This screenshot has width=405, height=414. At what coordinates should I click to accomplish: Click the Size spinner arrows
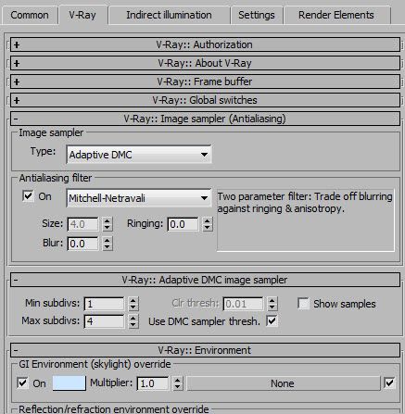point(108,224)
